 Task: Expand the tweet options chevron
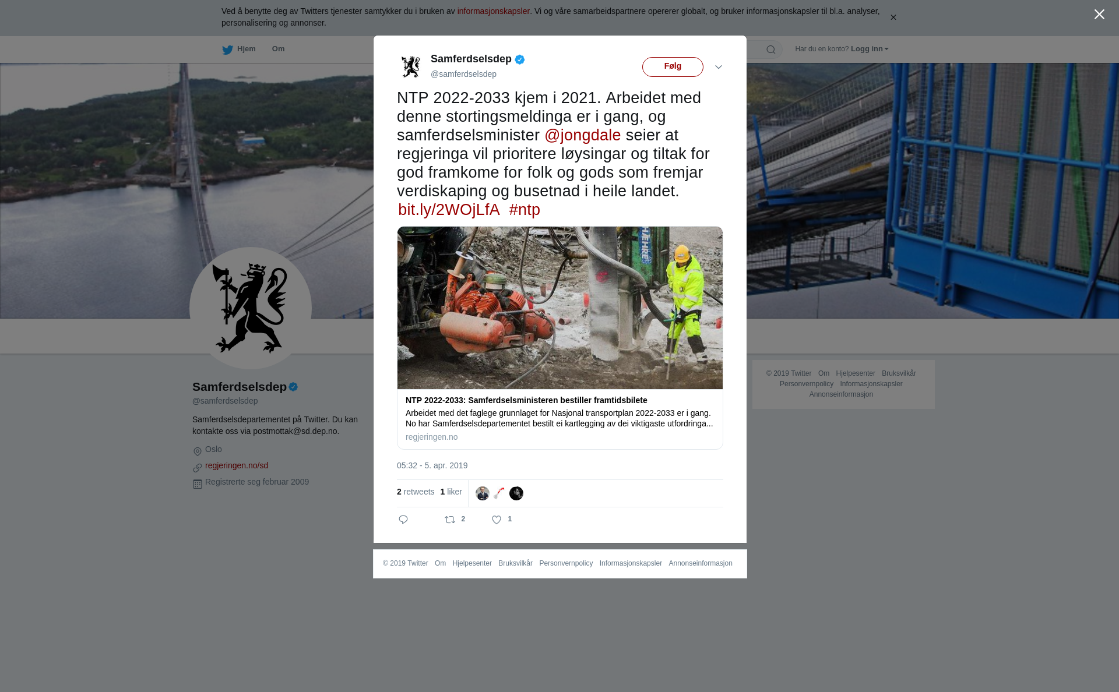719,67
